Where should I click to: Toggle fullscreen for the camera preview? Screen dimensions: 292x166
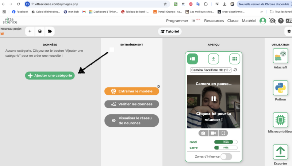(x=223, y=133)
